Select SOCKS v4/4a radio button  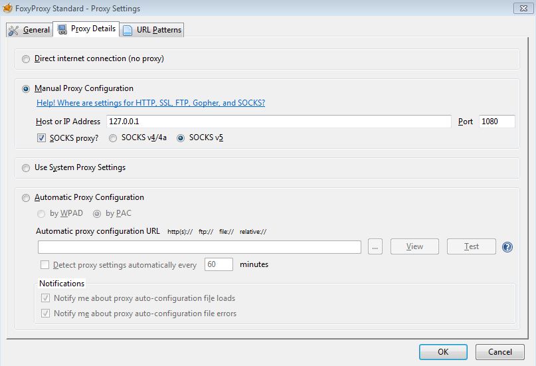click(x=113, y=138)
